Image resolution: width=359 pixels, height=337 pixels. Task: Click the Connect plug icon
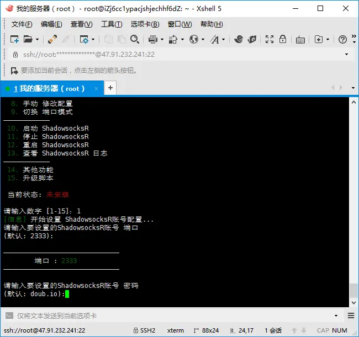pos(52,39)
